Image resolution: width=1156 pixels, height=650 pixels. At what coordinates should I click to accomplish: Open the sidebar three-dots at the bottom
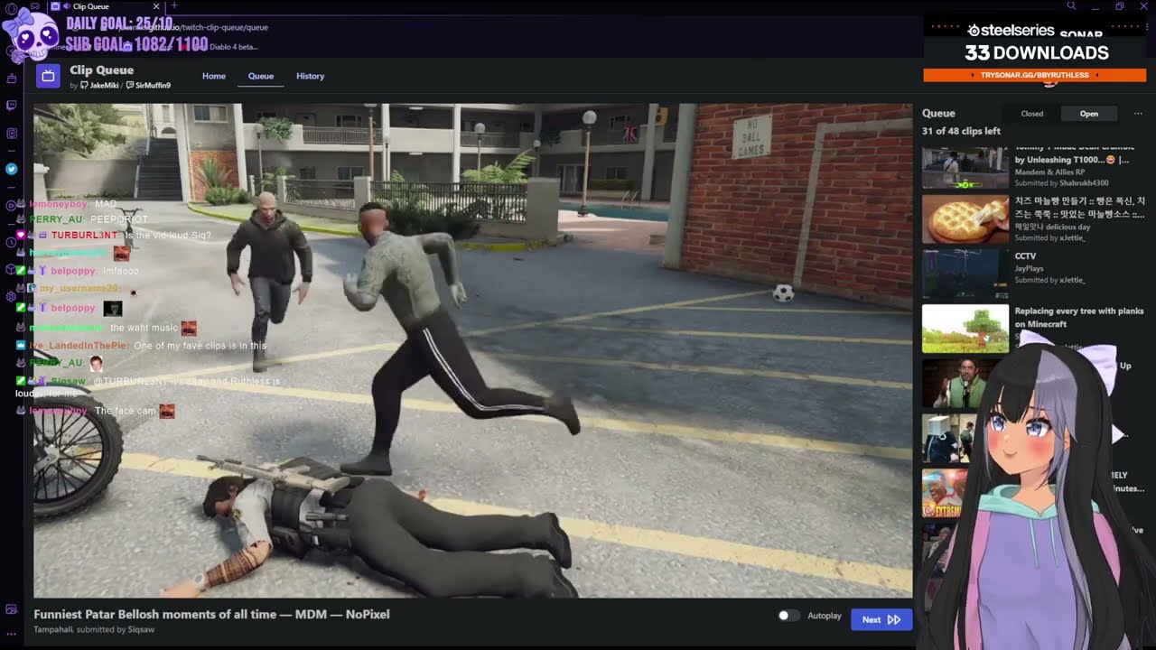tap(11, 634)
